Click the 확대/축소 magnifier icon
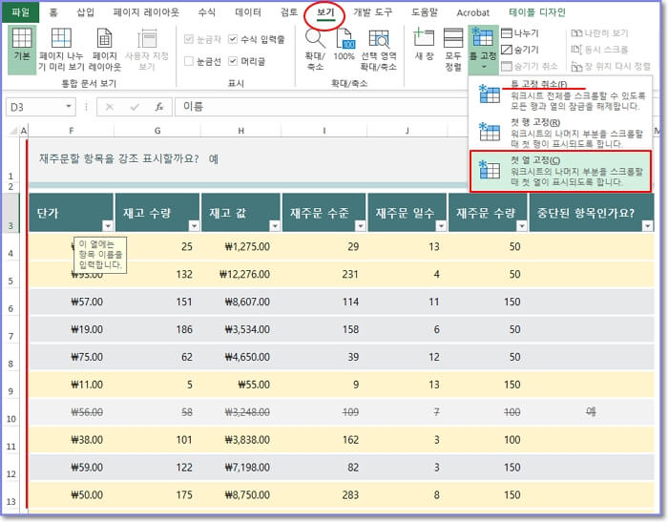 pyautogui.click(x=315, y=38)
